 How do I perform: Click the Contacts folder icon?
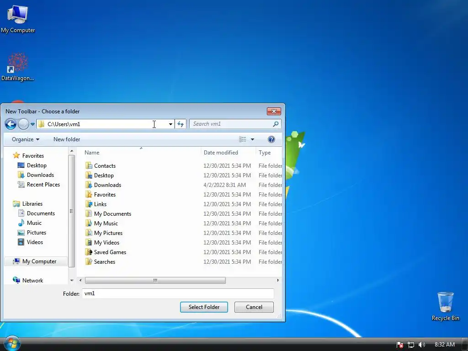89,165
